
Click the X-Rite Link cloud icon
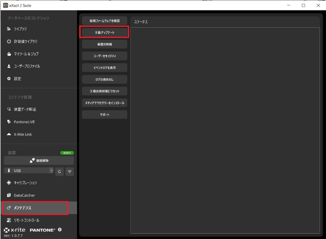pyautogui.click(x=9, y=134)
